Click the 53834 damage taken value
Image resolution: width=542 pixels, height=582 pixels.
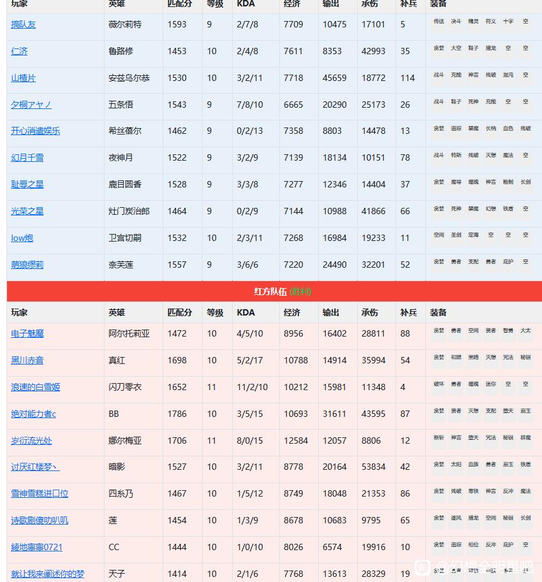pos(374,467)
